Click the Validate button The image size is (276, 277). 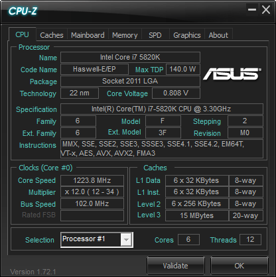[x=176, y=266]
